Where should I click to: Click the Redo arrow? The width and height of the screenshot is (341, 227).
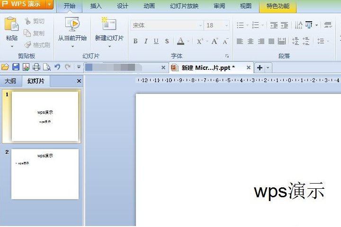coord(68,67)
